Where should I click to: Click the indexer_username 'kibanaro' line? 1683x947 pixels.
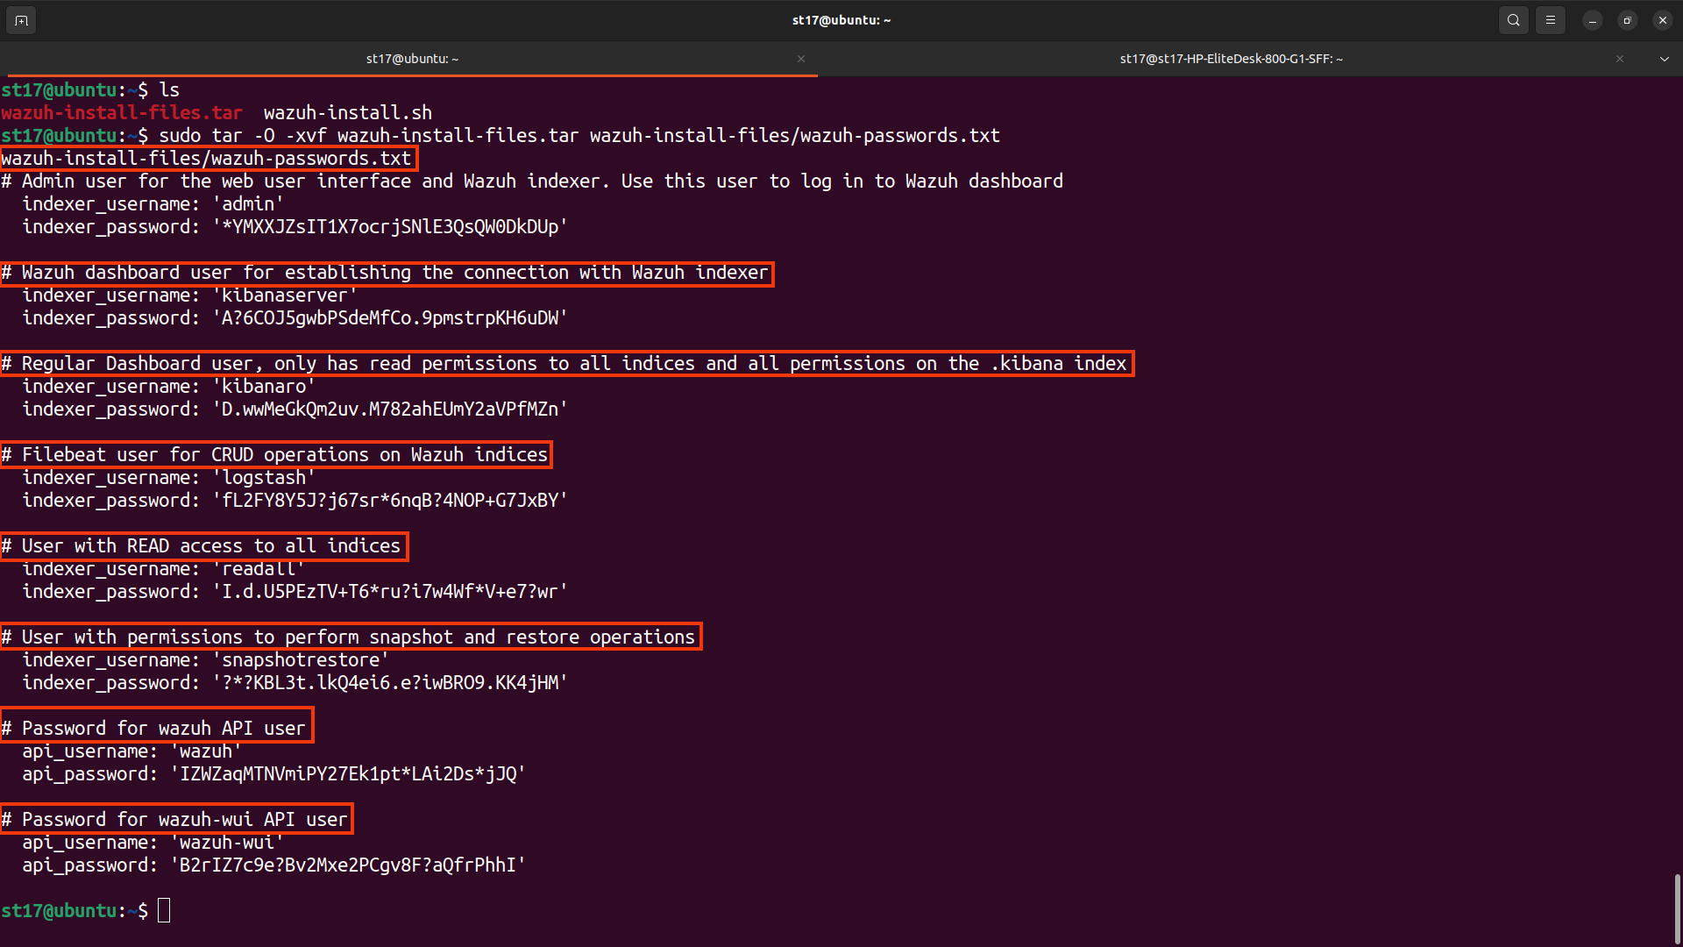click(x=169, y=386)
